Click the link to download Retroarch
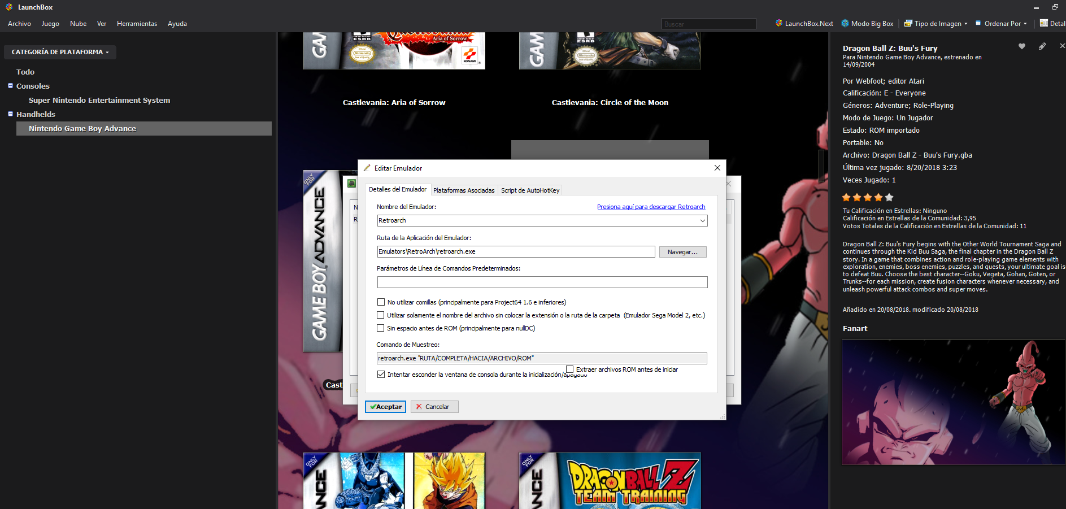This screenshot has height=509, width=1066. click(x=651, y=207)
